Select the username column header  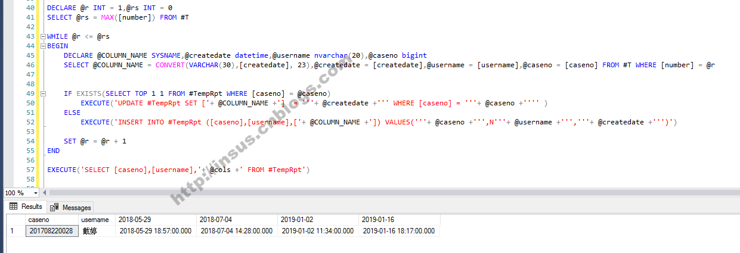pos(95,220)
